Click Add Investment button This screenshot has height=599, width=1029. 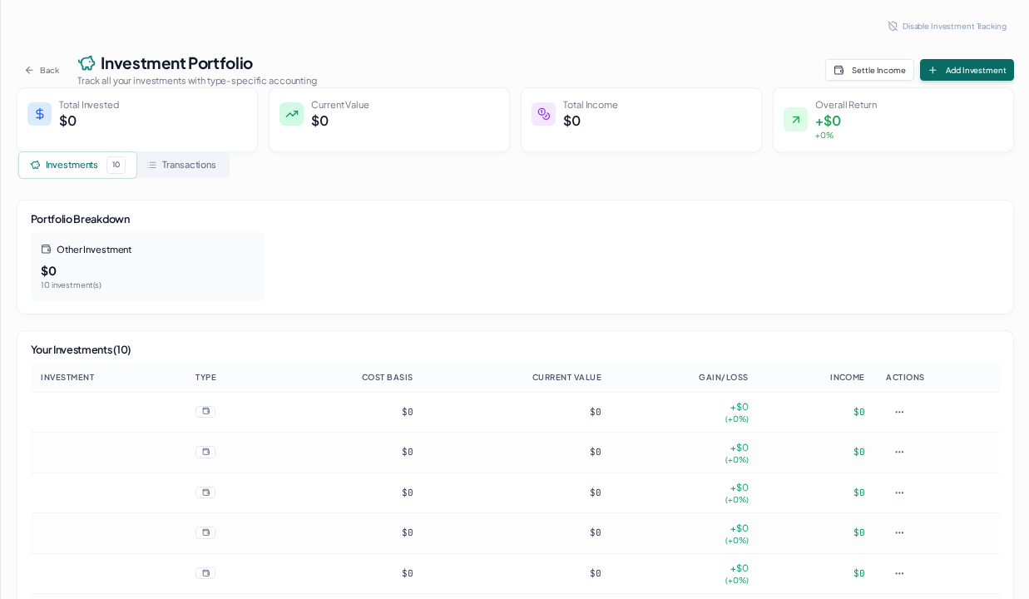967,70
